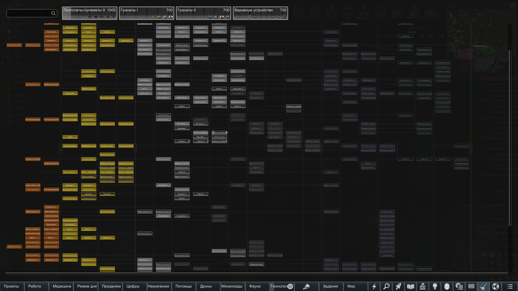The image size is (518, 291).
Task: Open the lifebuoy help icon
Action: 496,286
